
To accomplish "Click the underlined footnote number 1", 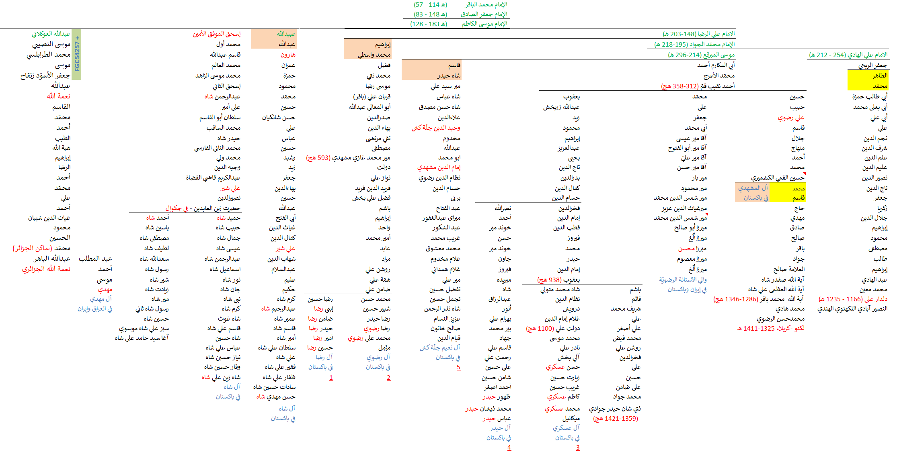I will pyautogui.click(x=331, y=378).
